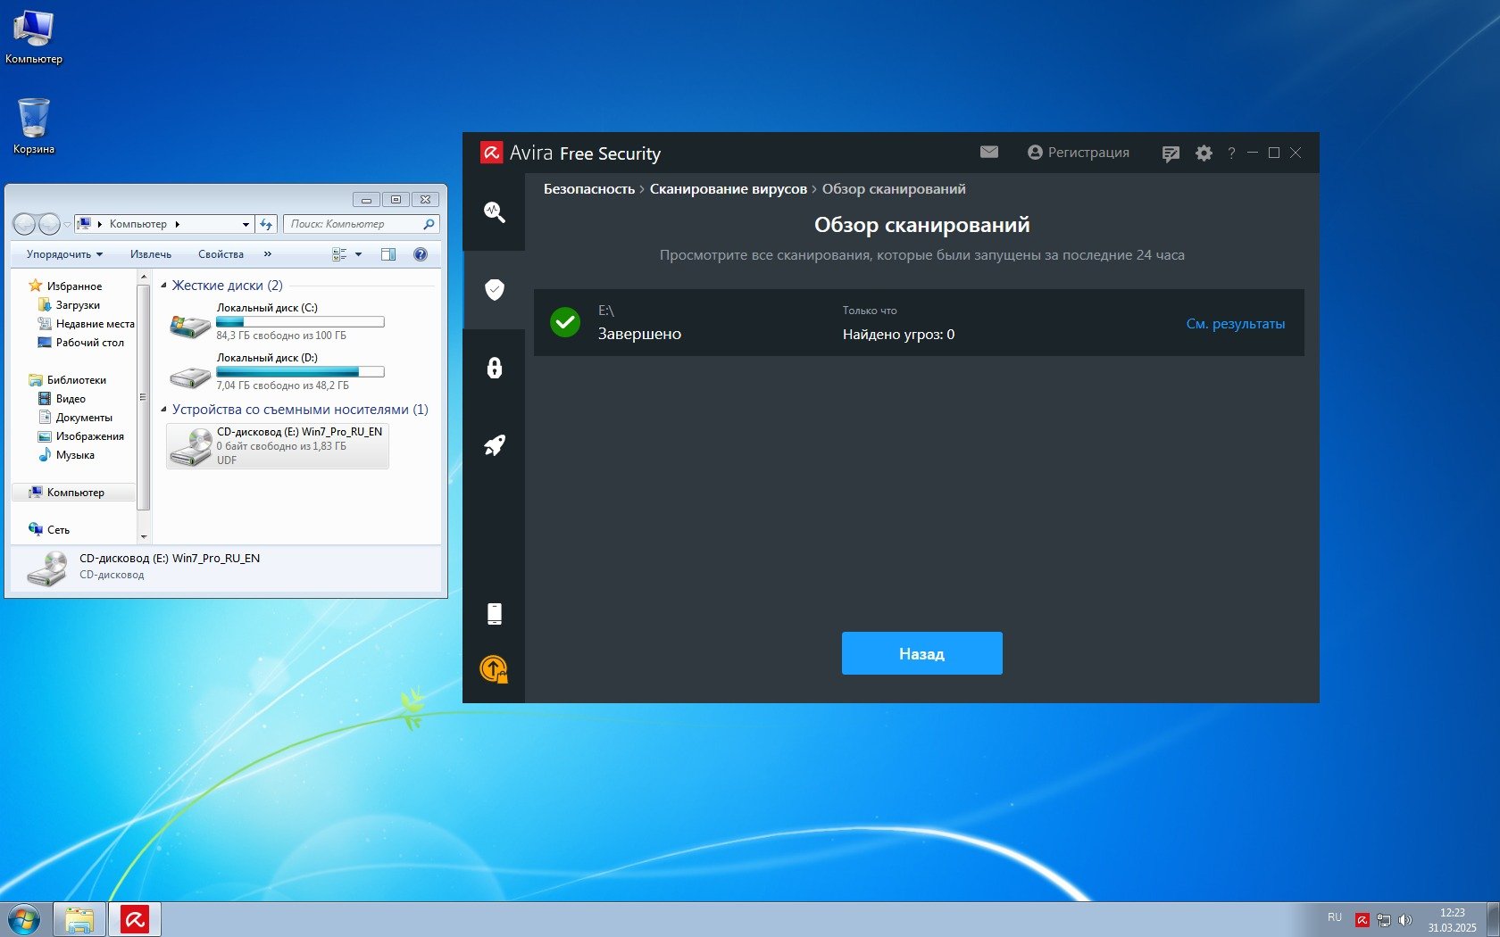Toggle the Explorer preview pane button
Viewport: 1500px width, 937px height.
[388, 254]
